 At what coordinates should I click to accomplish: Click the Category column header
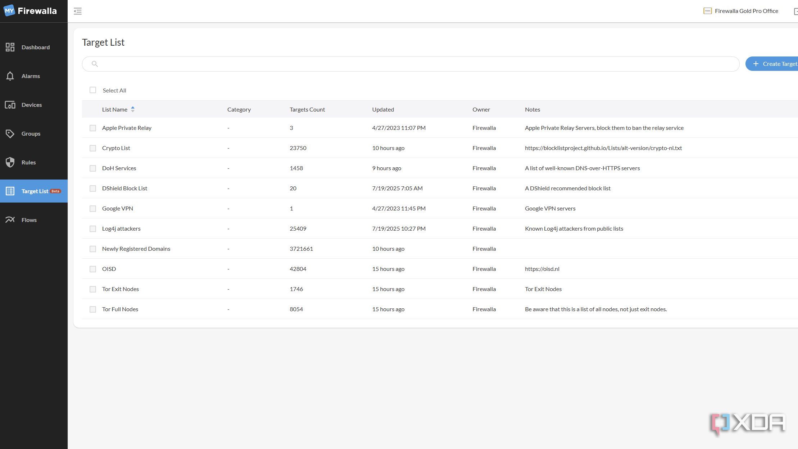pos(239,109)
